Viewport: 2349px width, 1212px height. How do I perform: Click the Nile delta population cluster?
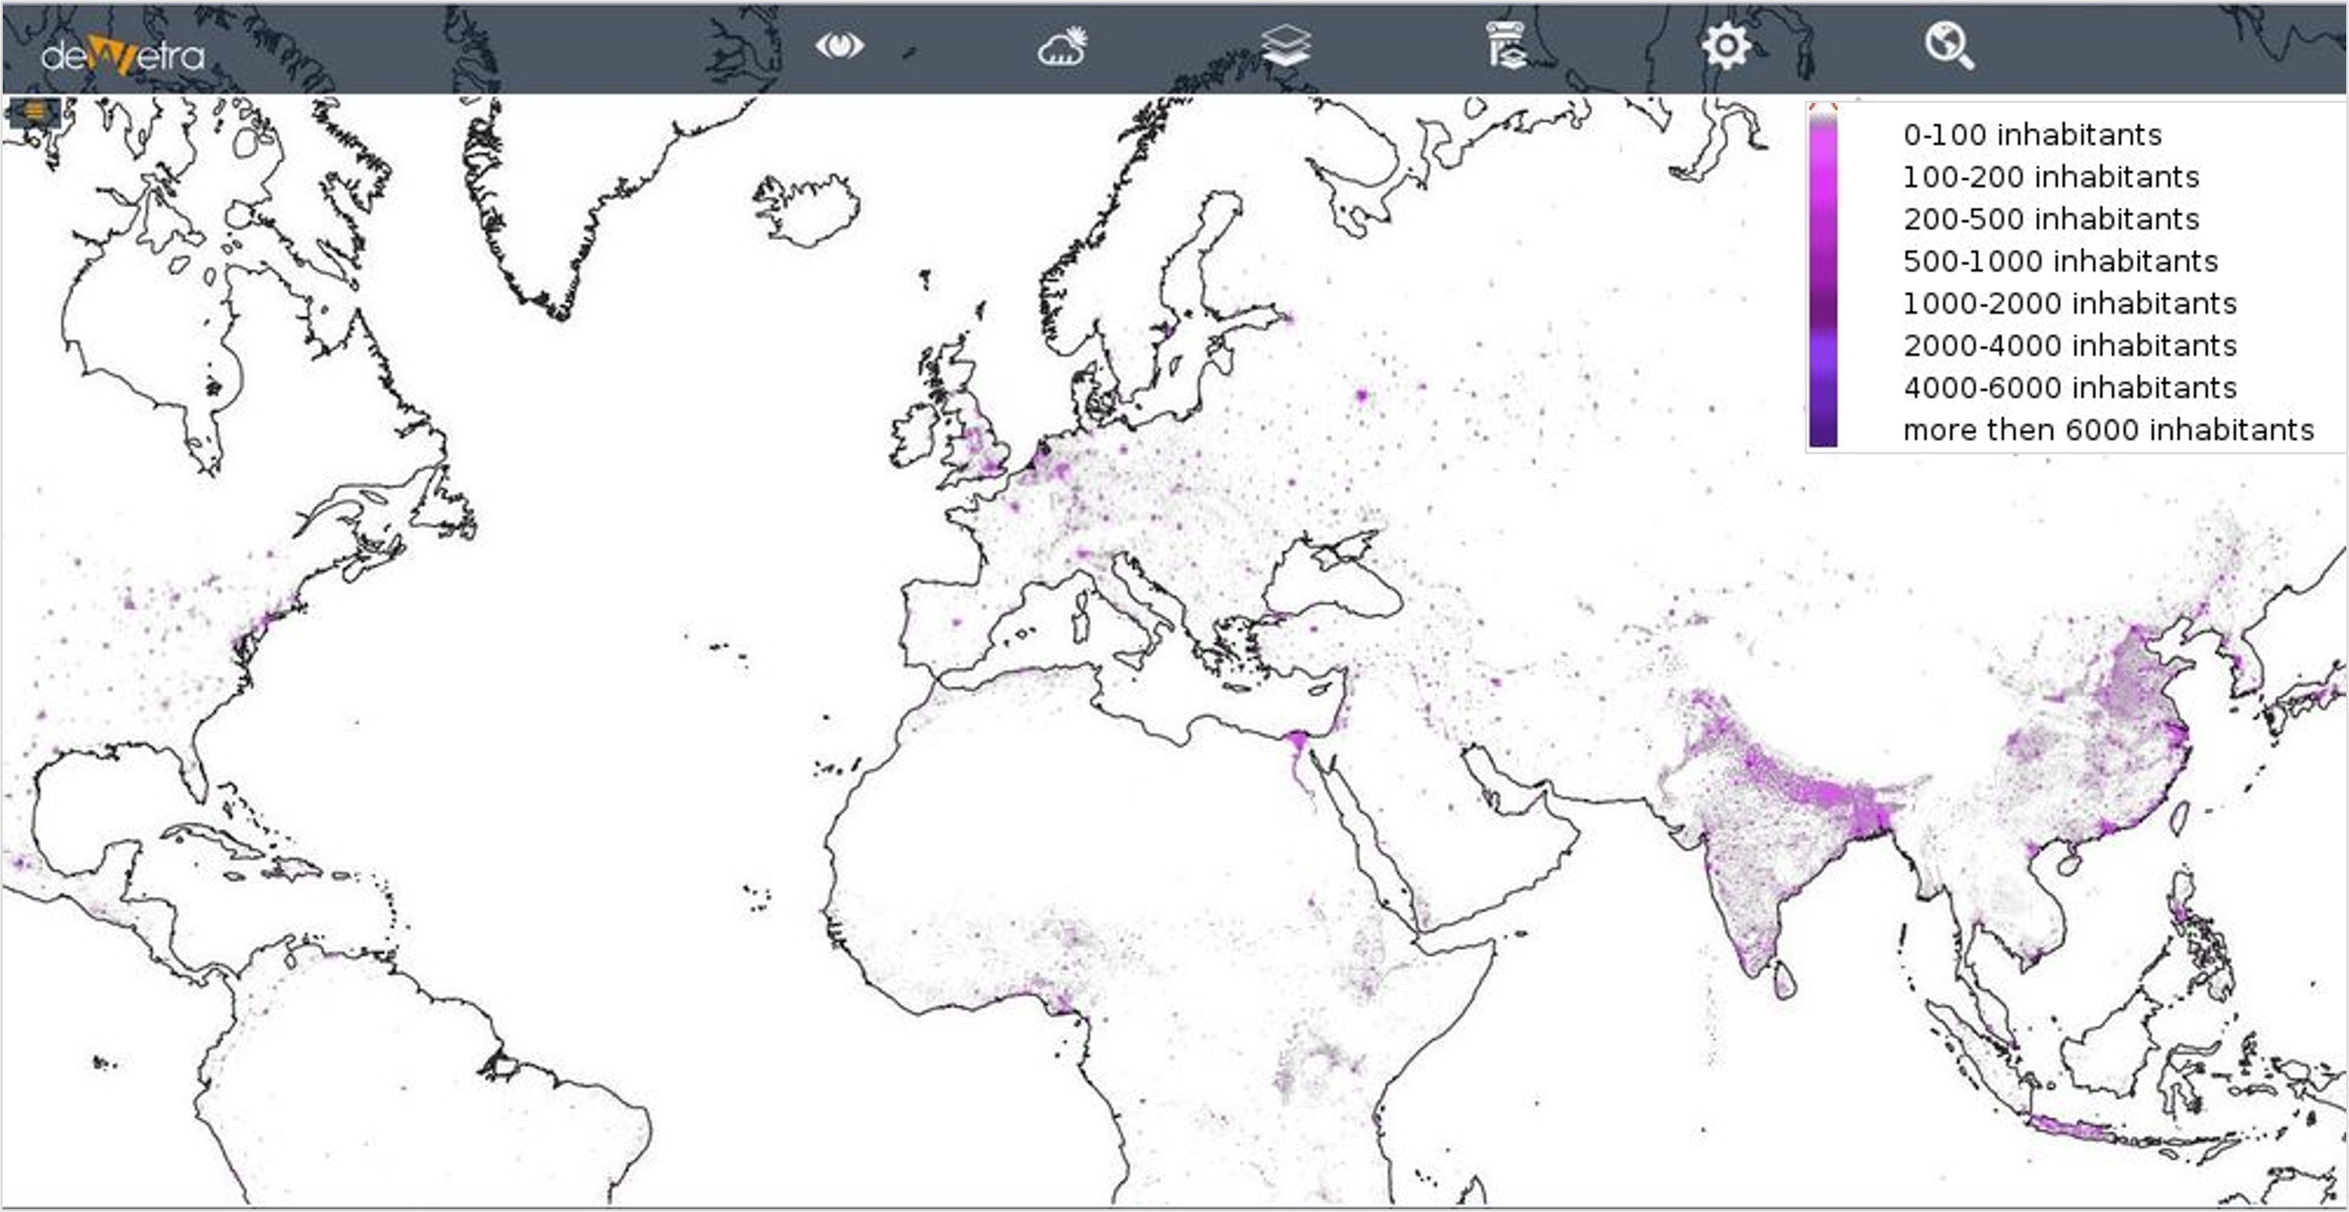pos(1298,740)
